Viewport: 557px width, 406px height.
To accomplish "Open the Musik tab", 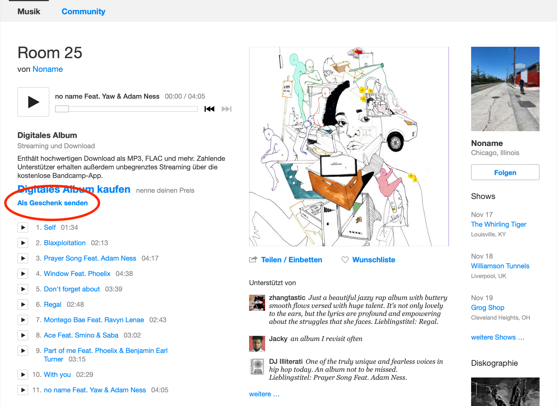I will (29, 11).
